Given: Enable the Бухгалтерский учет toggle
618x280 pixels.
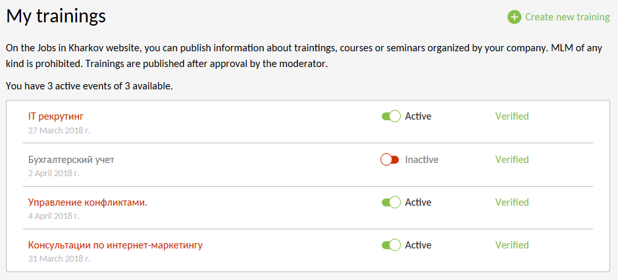Looking at the screenshot, I should [x=390, y=160].
